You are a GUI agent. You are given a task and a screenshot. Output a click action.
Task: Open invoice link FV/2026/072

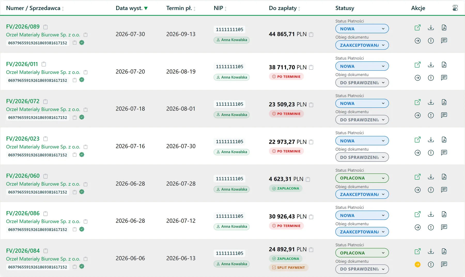click(x=23, y=101)
